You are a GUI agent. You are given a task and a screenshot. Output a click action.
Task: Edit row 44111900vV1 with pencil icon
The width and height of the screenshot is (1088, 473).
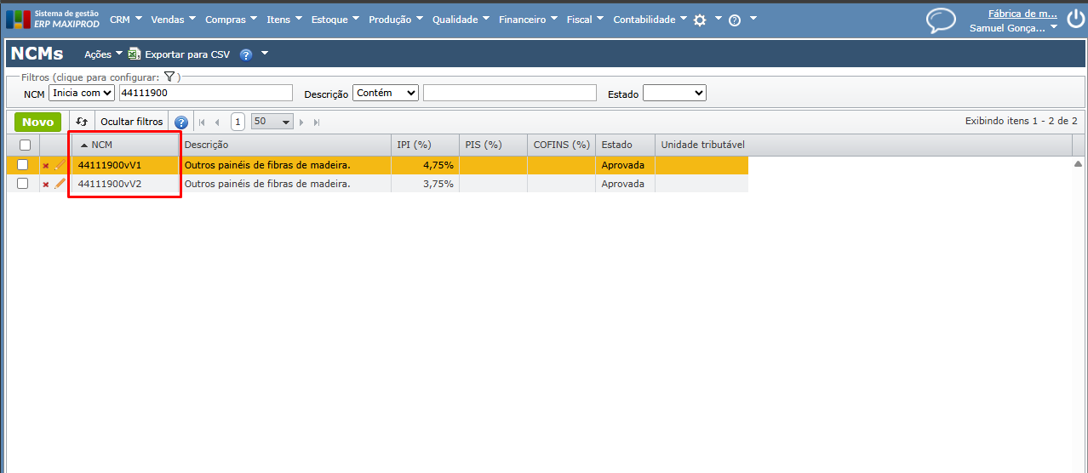(x=60, y=164)
